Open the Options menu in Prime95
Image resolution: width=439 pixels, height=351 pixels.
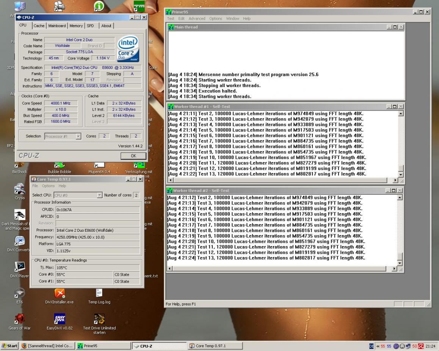215,19
